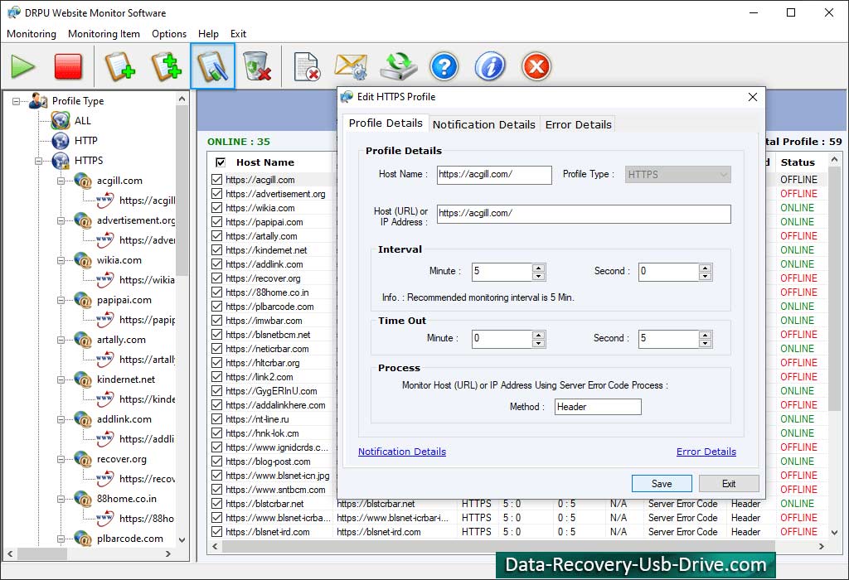Viewport: 849px width, 580px height.
Task: Open help with blue question mark icon
Action: tap(444, 66)
